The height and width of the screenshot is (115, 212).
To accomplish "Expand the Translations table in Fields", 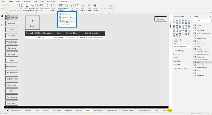I will tap(194, 76).
